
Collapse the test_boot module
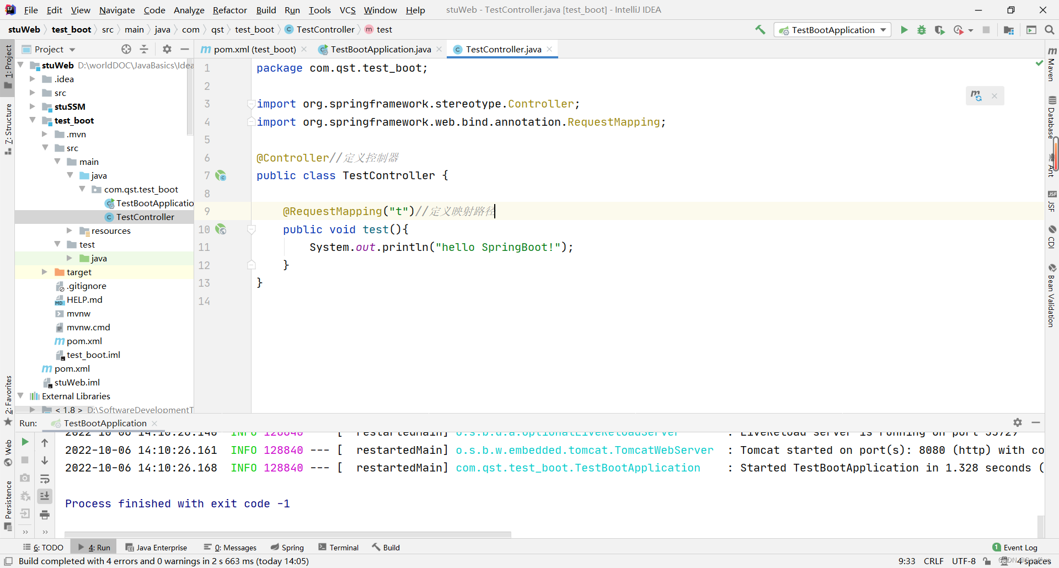(x=33, y=120)
